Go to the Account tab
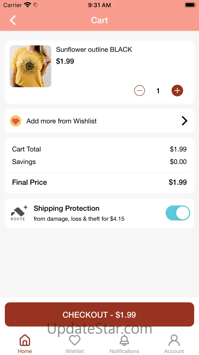199x355 pixels. (x=174, y=344)
